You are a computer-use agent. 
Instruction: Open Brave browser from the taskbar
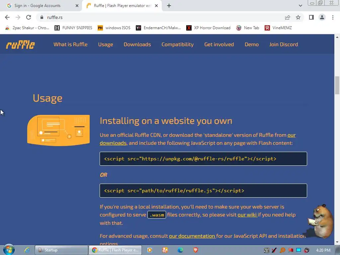point(196,250)
